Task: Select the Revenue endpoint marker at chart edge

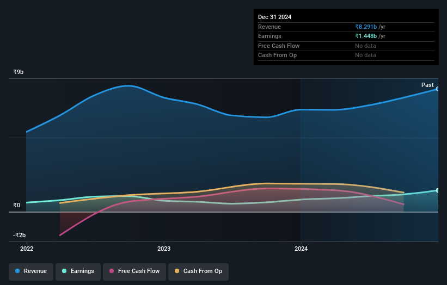Action: (x=437, y=89)
